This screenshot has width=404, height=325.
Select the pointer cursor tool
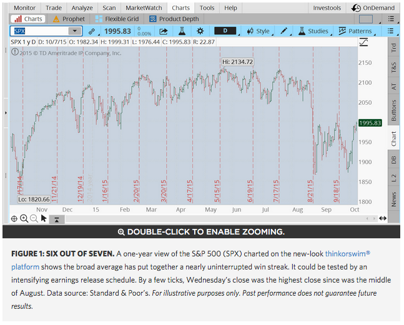click(44, 219)
